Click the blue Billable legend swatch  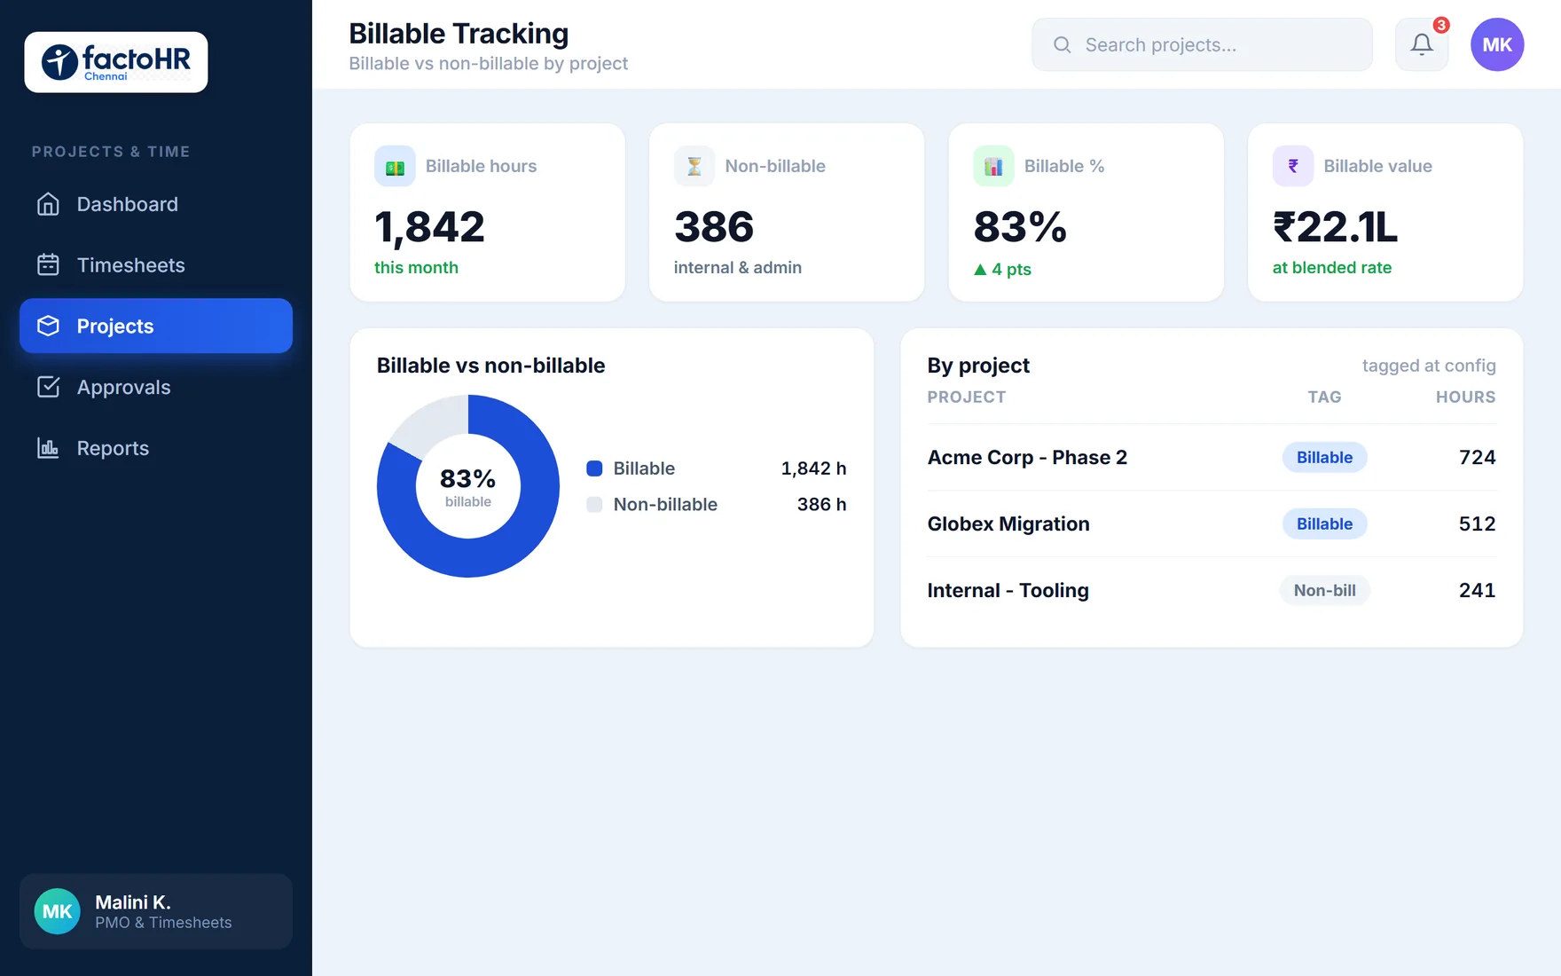click(x=594, y=468)
